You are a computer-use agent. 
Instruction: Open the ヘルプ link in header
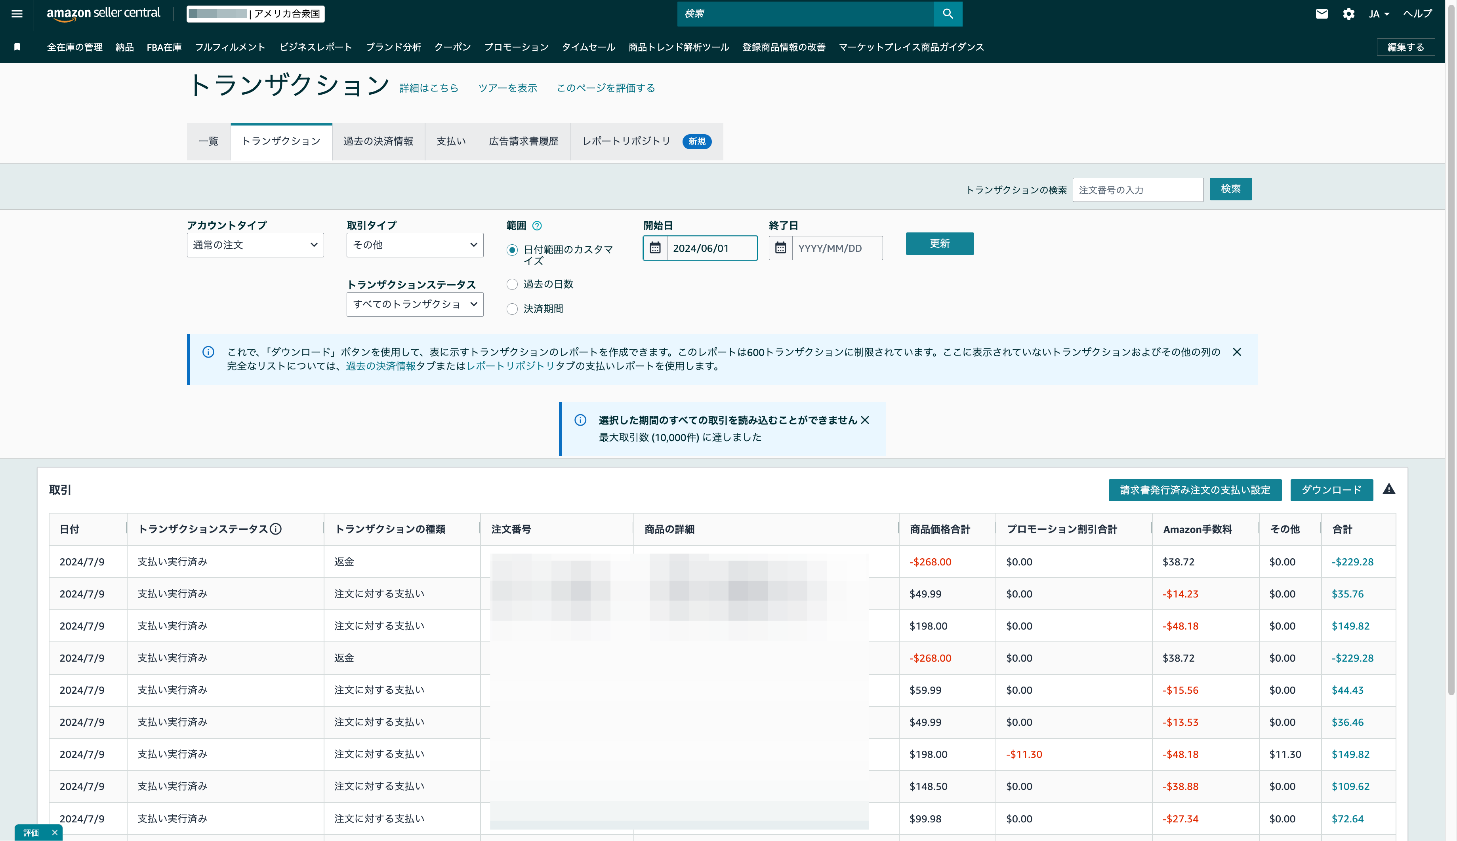(1418, 14)
